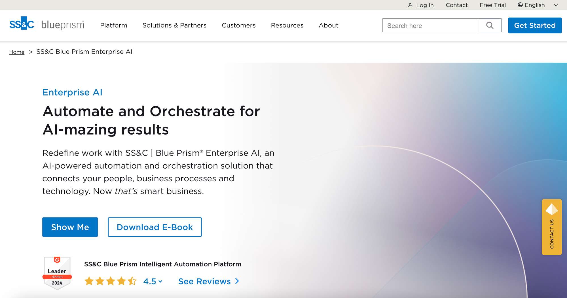Select the SS&C Blue Prism logo
The width and height of the screenshot is (567, 298).
click(46, 25)
